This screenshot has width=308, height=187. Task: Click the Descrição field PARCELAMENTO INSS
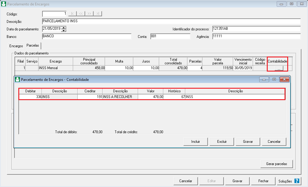(171, 21)
